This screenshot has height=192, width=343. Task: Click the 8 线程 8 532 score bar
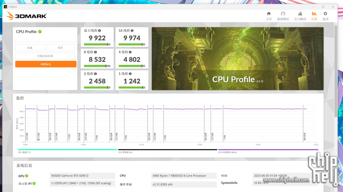[97, 66]
